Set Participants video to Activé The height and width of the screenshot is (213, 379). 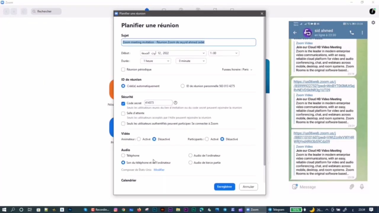point(207,139)
